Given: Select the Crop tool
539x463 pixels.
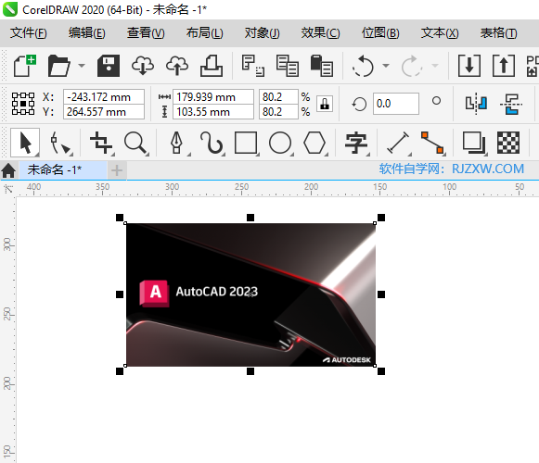Looking at the screenshot, I should (101, 143).
